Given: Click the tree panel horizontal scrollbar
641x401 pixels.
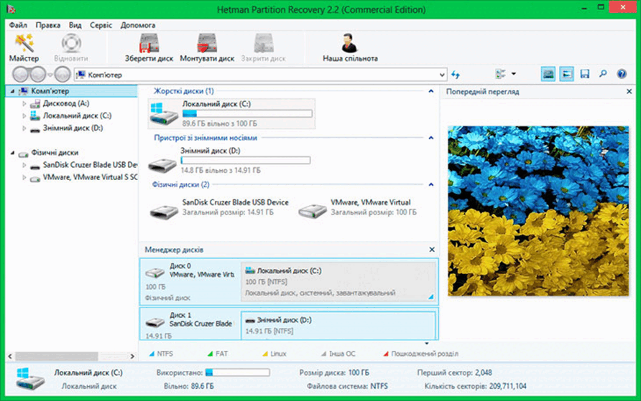Looking at the screenshot, I should (71, 356).
